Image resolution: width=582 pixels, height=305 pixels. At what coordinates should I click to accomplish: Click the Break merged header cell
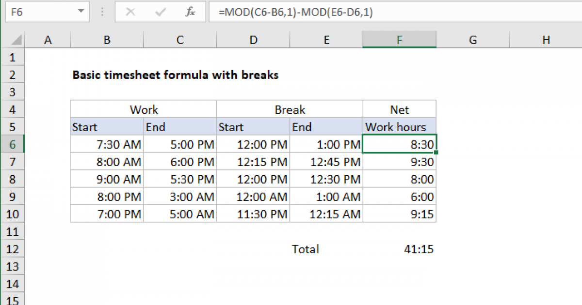click(290, 109)
